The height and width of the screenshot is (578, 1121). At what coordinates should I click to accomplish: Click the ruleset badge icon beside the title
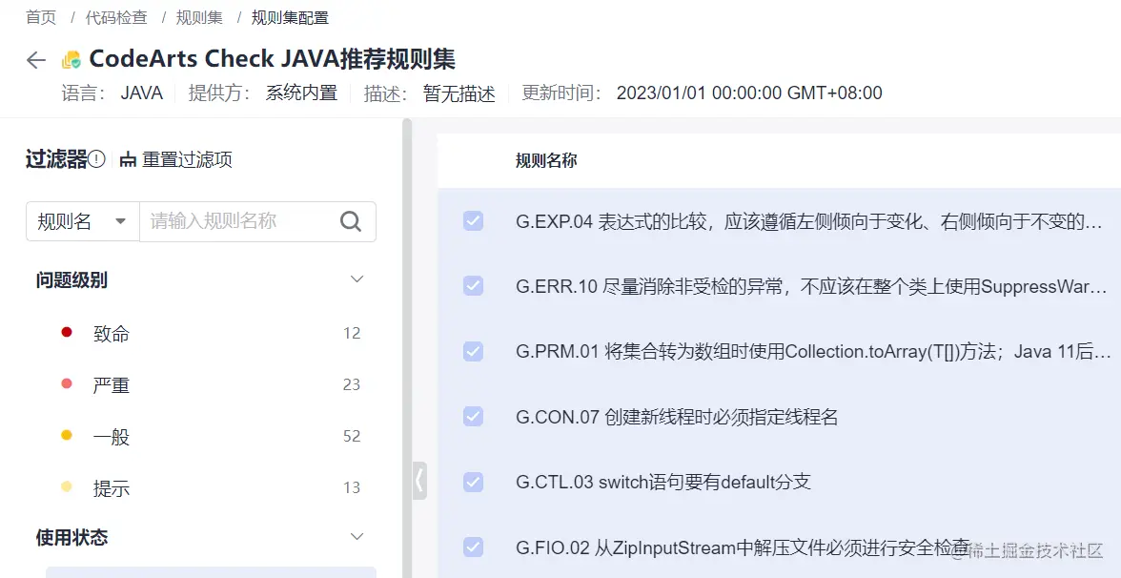point(71,60)
